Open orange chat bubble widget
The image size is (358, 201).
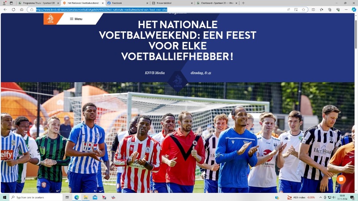[x=341, y=180]
